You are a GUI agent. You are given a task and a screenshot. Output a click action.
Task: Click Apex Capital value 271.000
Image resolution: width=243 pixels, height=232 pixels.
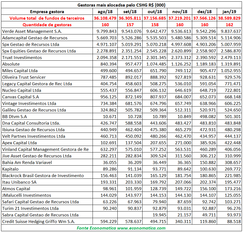[183, 143]
